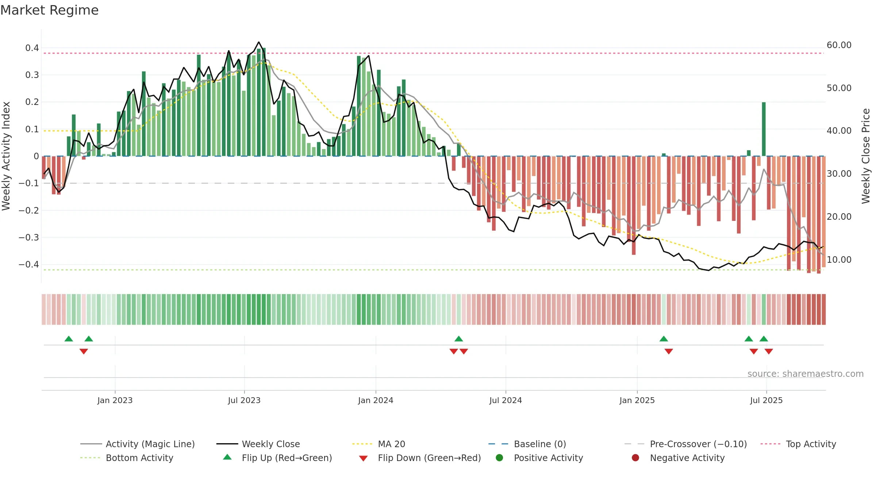Click the green flip-up marker after Jan 2025
This screenshot has width=876, height=492.
[x=664, y=339]
